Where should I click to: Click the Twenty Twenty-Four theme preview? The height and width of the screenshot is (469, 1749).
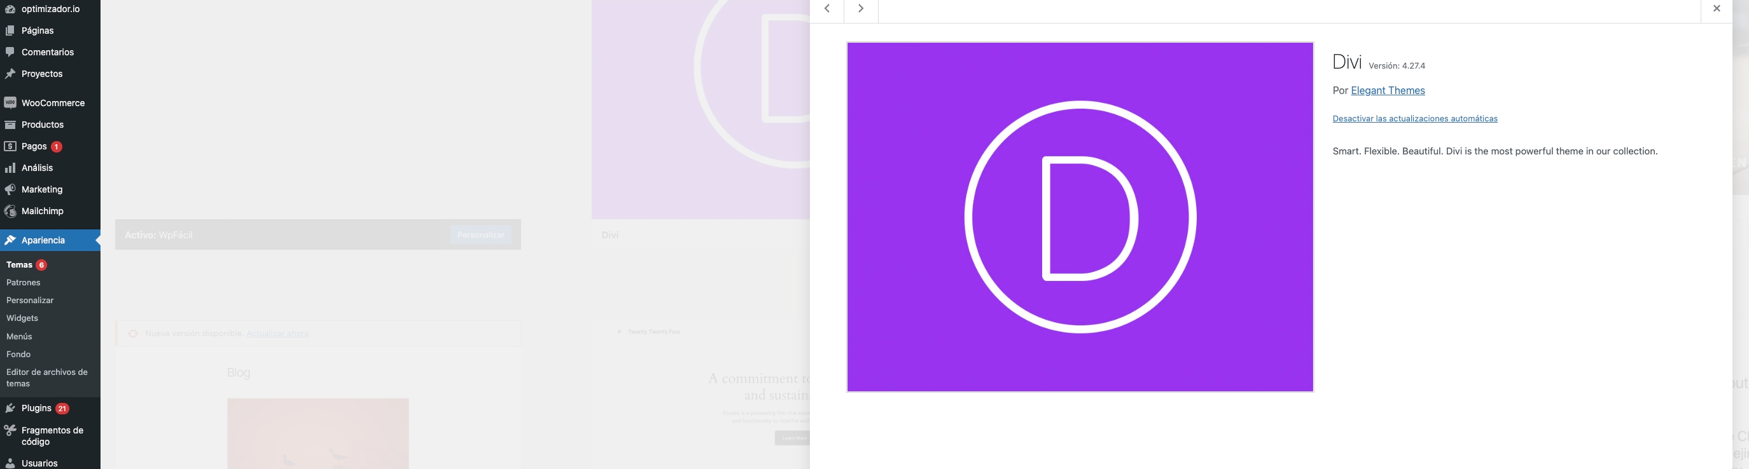pos(700,395)
